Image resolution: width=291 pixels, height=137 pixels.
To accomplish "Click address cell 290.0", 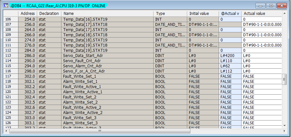I will [x=28, y=61].
